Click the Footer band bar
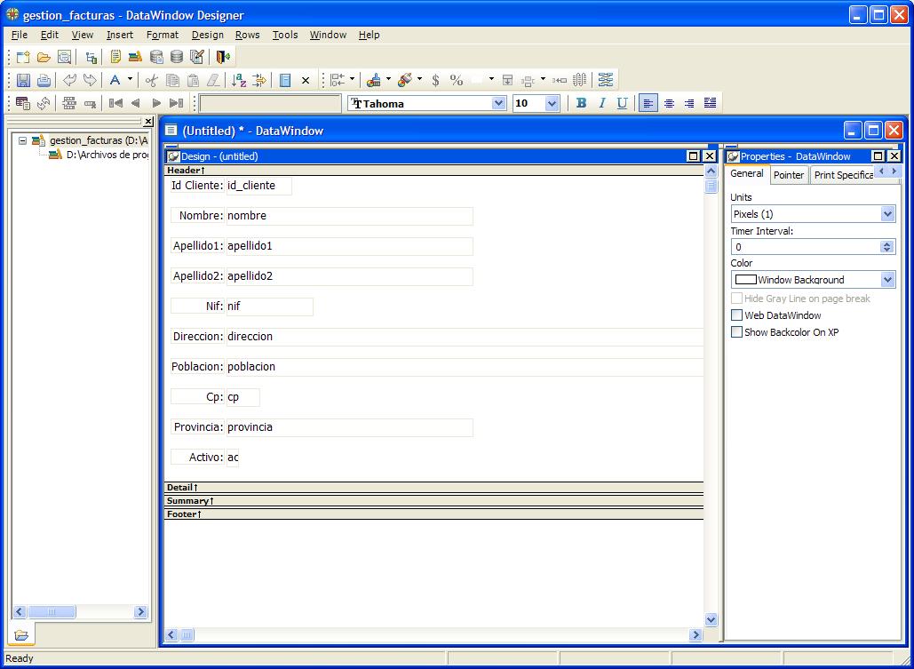914x669 pixels. coord(433,514)
